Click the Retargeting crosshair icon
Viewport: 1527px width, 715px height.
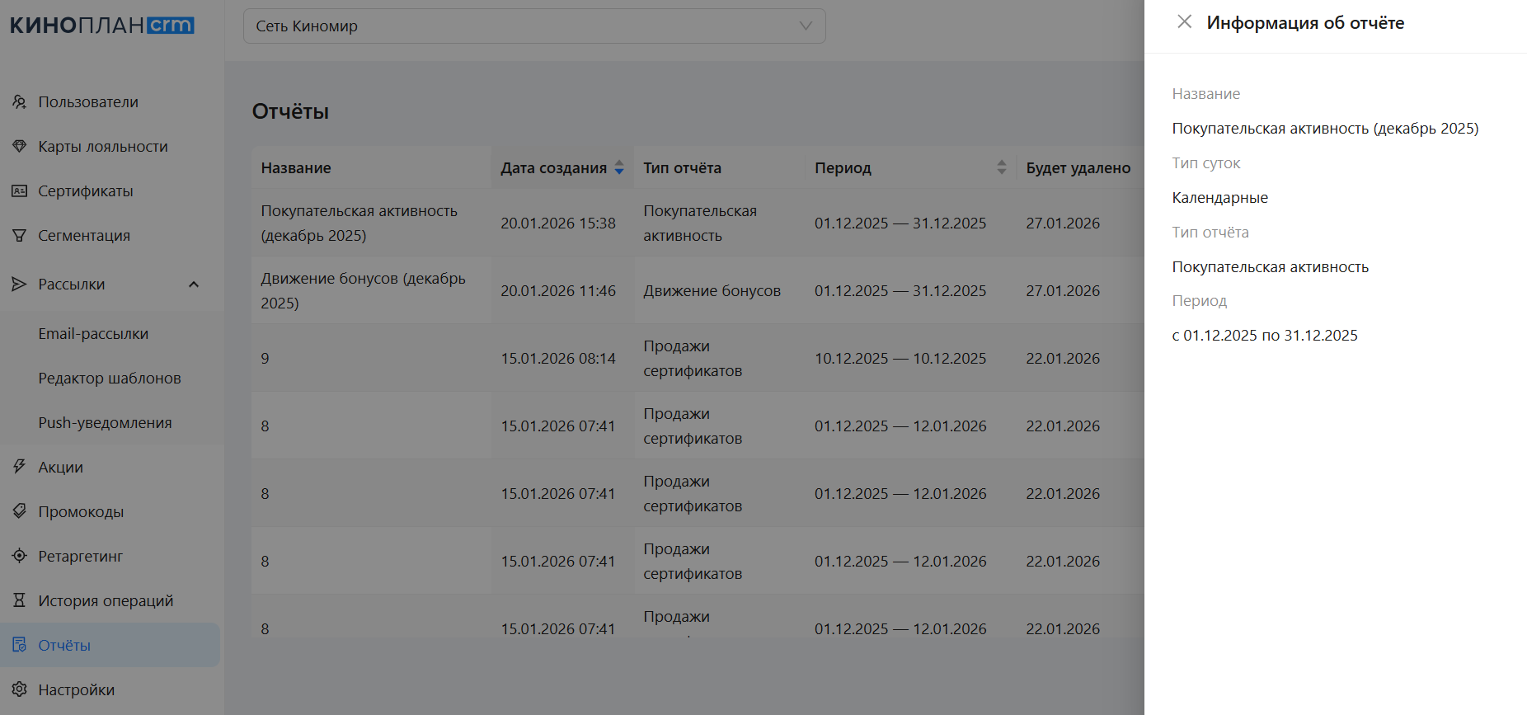pos(19,556)
